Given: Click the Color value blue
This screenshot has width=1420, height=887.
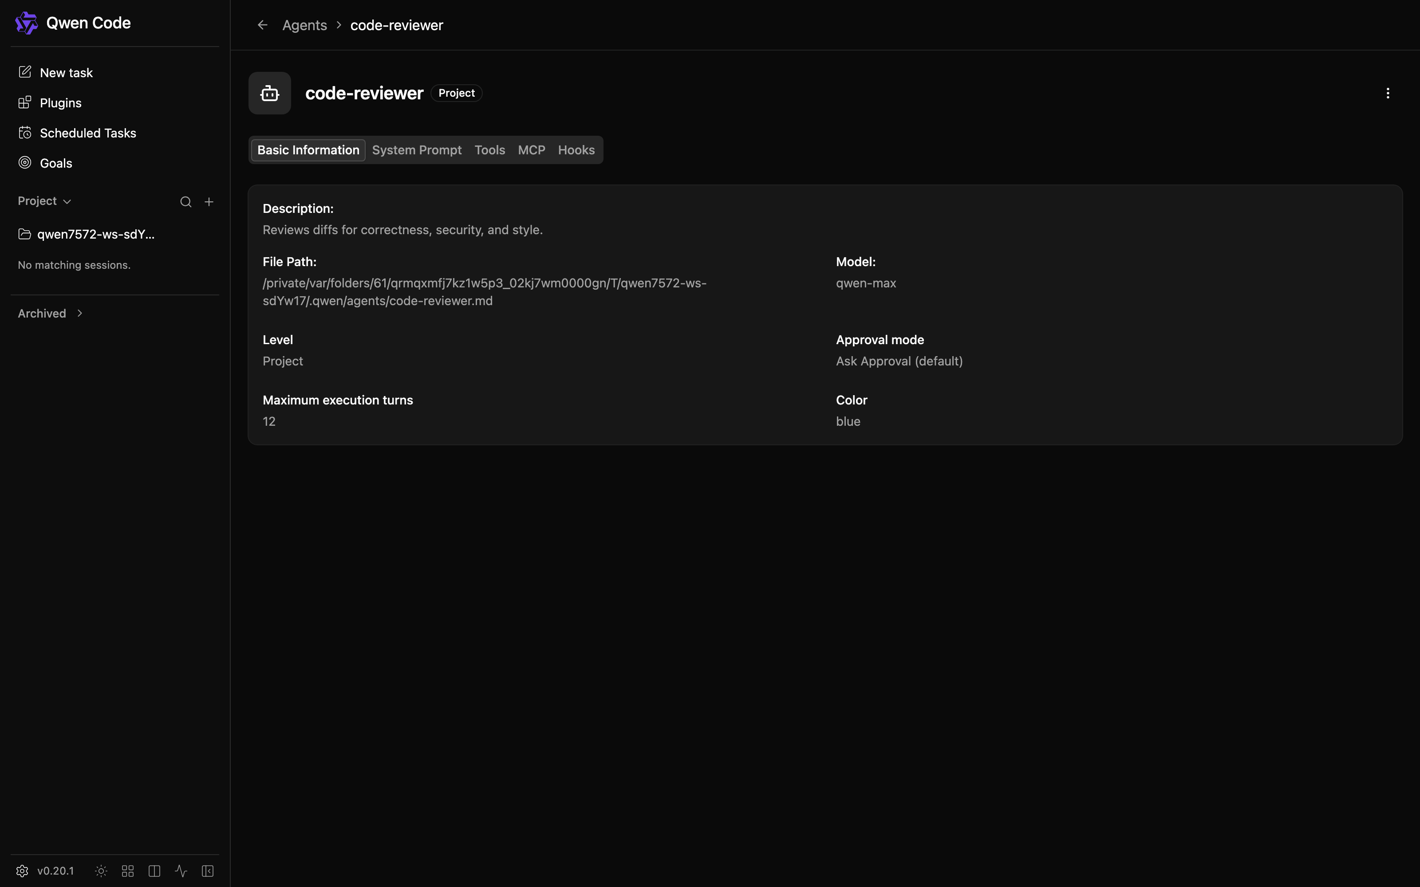Looking at the screenshot, I should 848,422.
